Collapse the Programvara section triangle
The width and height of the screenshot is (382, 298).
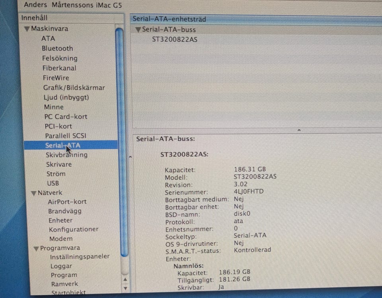tap(36, 249)
